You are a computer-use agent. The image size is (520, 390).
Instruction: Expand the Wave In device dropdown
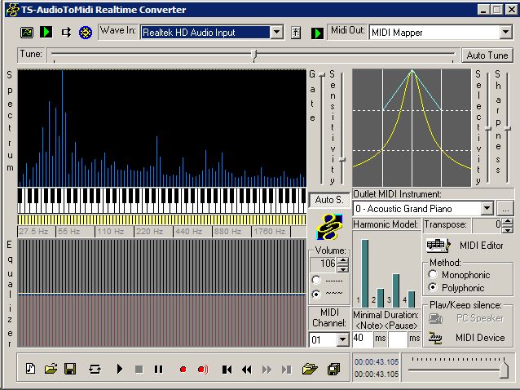pos(276,33)
